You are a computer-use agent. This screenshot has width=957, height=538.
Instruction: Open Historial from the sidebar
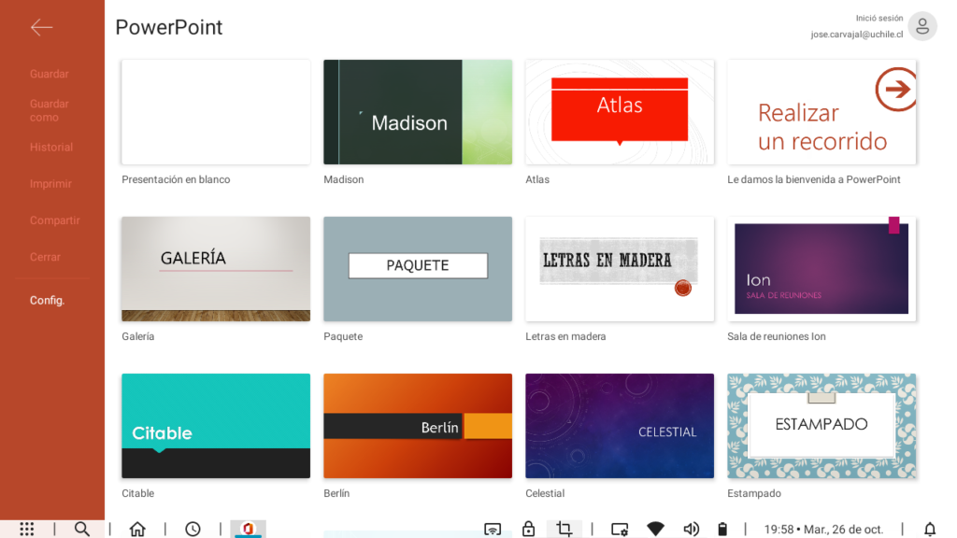(x=51, y=147)
